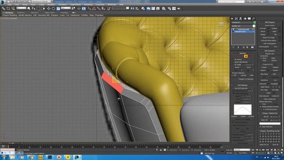The image size is (284, 160).
Task: Open the Material Editor icon
Action: [x=164, y=8]
